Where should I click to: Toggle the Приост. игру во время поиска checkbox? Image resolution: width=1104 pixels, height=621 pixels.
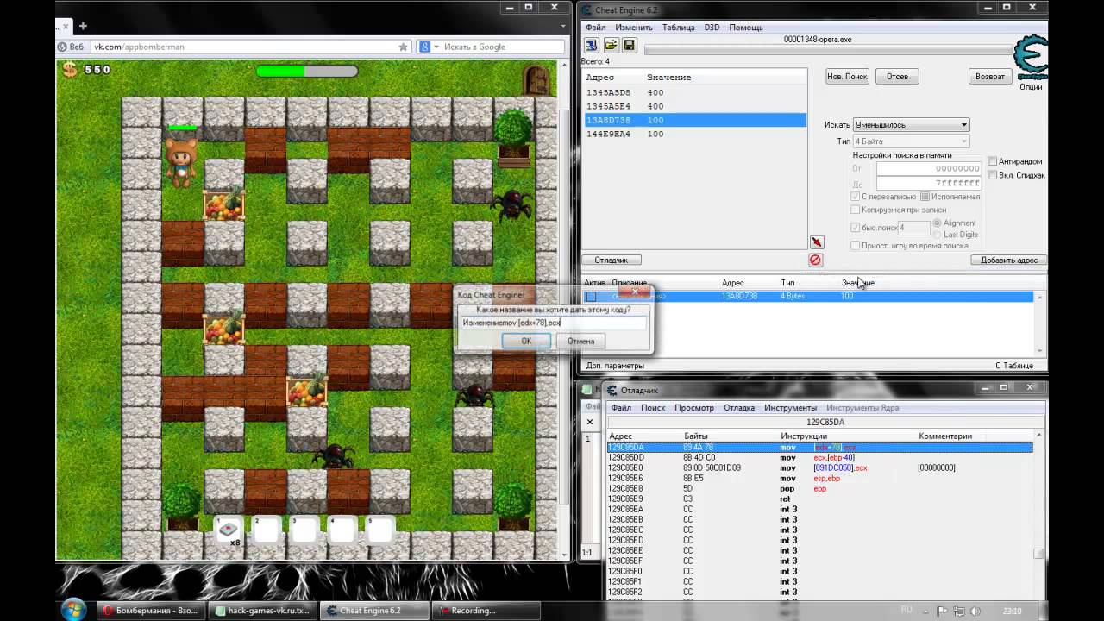click(856, 246)
